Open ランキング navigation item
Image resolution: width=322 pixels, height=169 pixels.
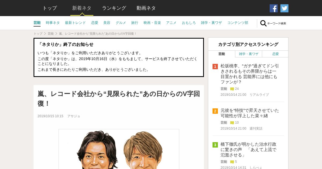[x=114, y=8]
